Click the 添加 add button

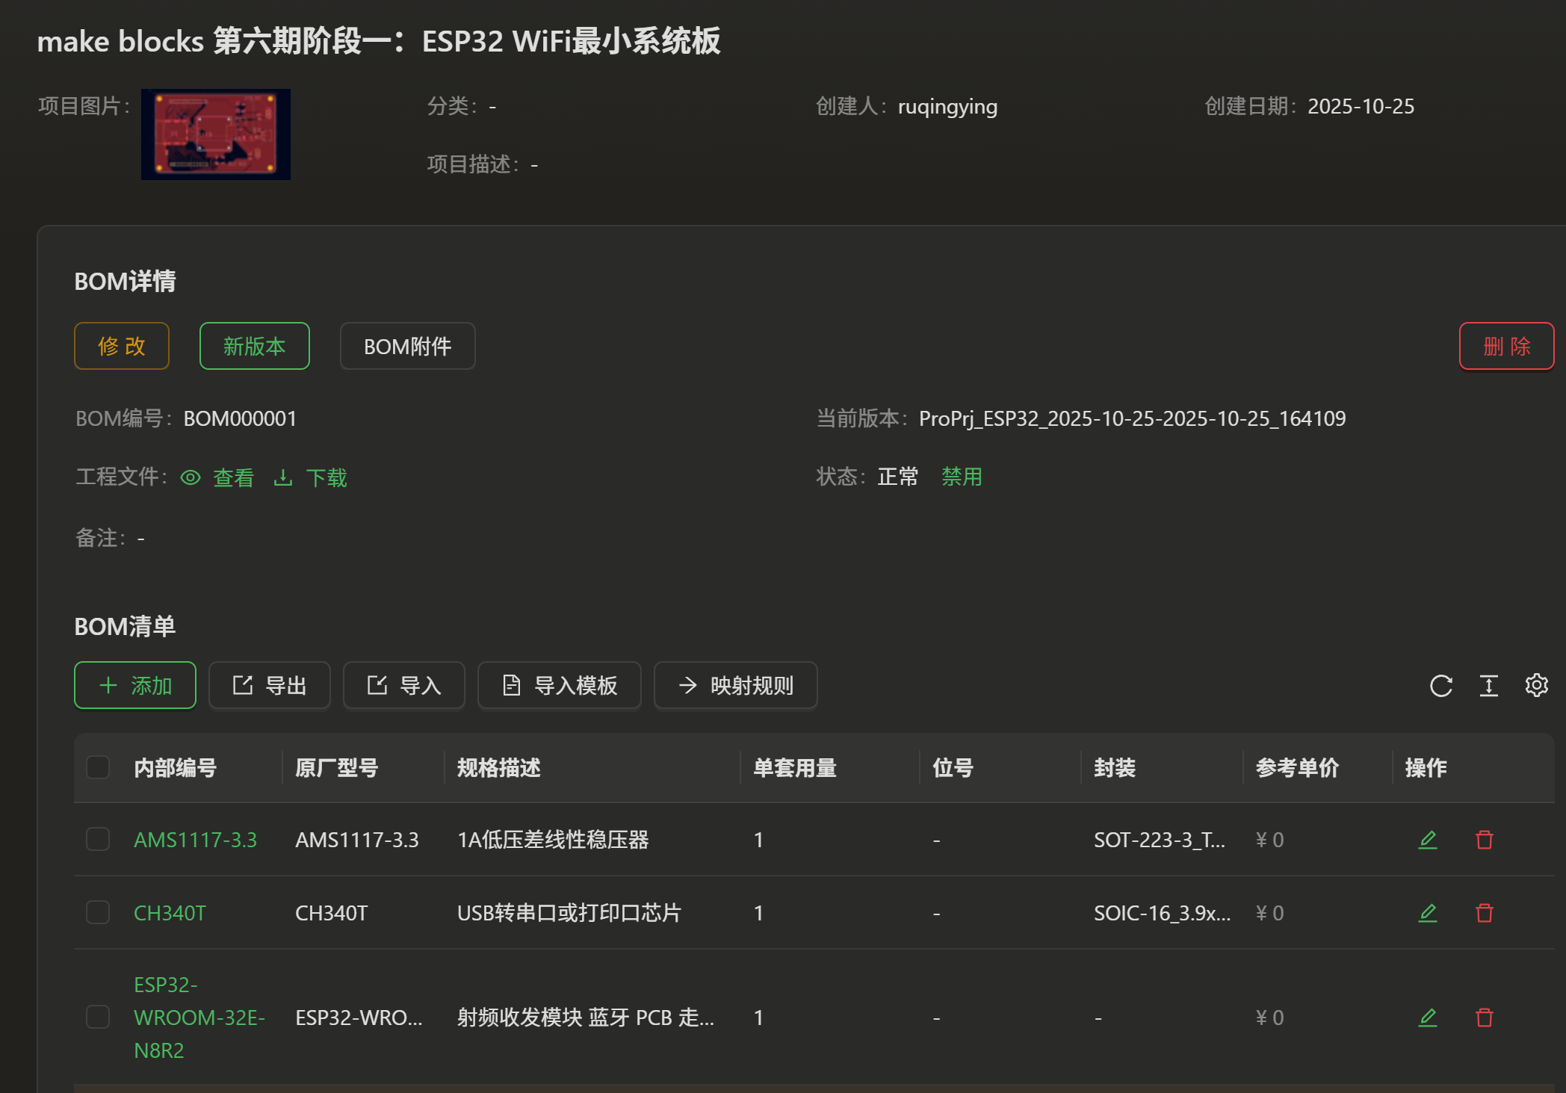[135, 686]
